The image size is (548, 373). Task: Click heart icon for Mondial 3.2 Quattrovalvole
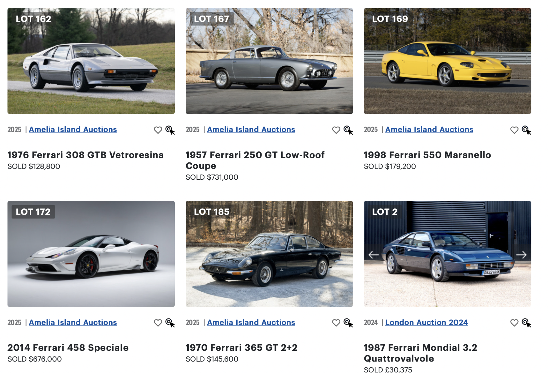pyautogui.click(x=514, y=323)
